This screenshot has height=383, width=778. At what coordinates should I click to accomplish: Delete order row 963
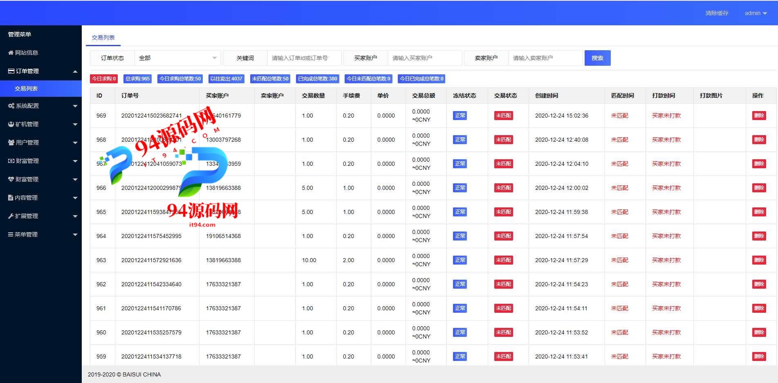coord(759,260)
